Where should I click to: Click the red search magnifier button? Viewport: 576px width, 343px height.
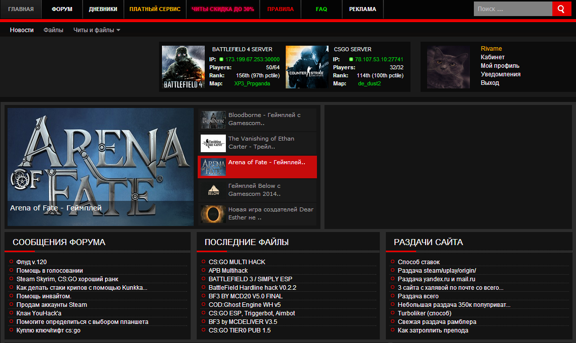(x=561, y=9)
